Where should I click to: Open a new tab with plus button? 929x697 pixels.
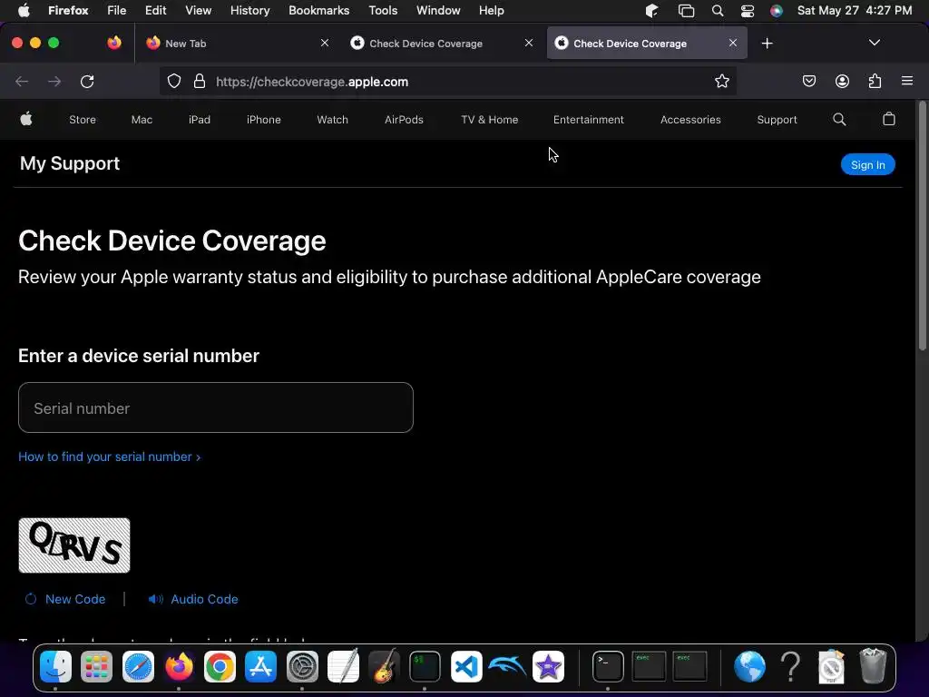coord(768,44)
